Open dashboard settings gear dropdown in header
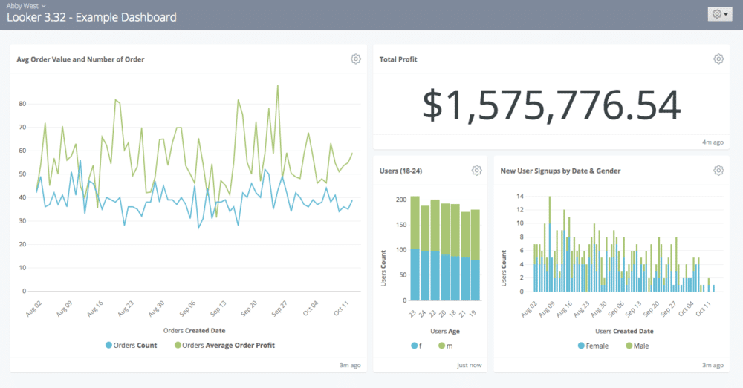This screenshot has width=743, height=388. pyautogui.click(x=721, y=14)
